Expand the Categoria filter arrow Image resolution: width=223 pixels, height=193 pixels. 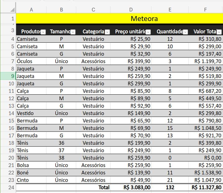tap(107, 32)
